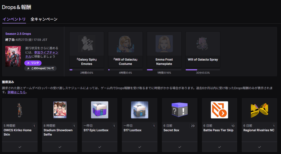Click the '8 時間前' timestamp

pyautogui.click(x=49, y=126)
